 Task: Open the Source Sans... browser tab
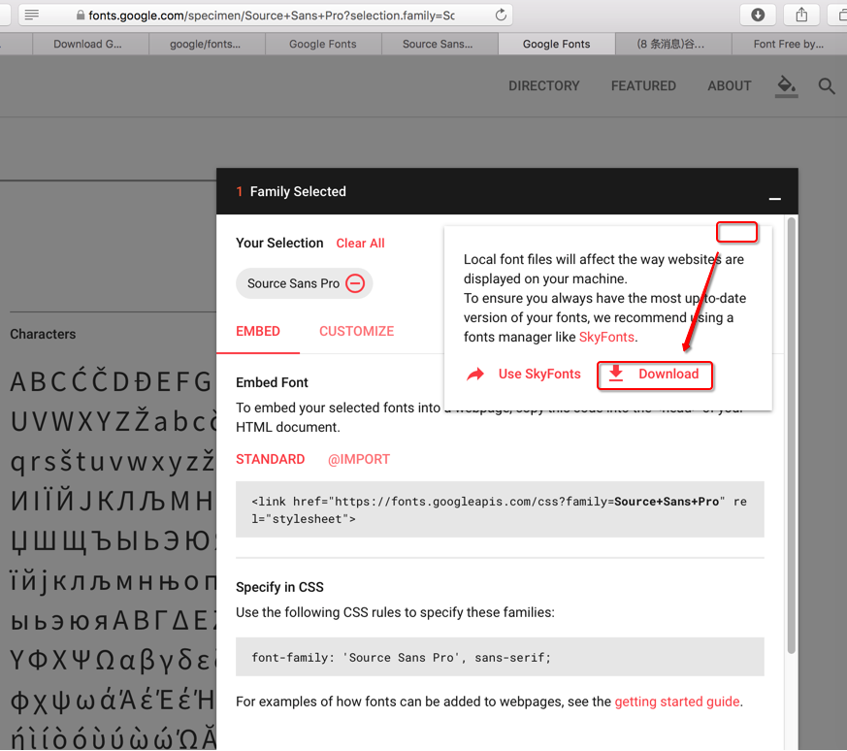438,44
